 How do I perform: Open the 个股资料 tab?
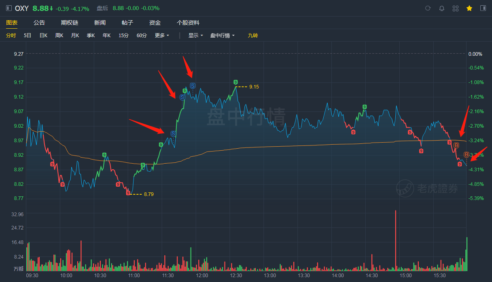[x=188, y=23]
